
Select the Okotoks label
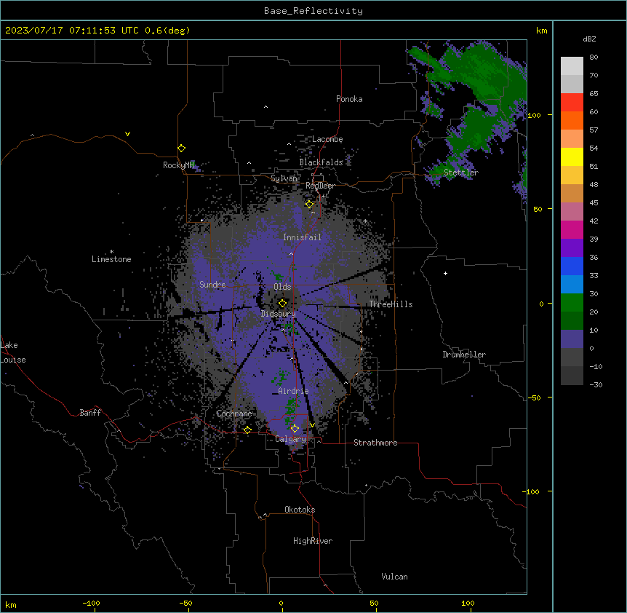coord(300,510)
